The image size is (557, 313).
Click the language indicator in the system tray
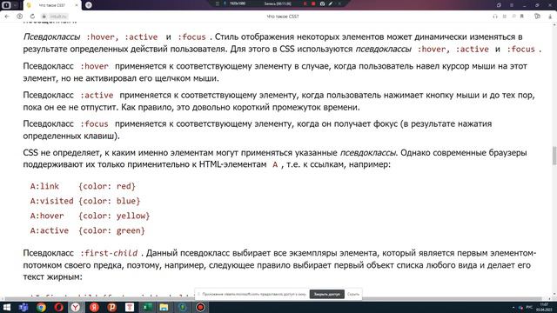(529, 307)
